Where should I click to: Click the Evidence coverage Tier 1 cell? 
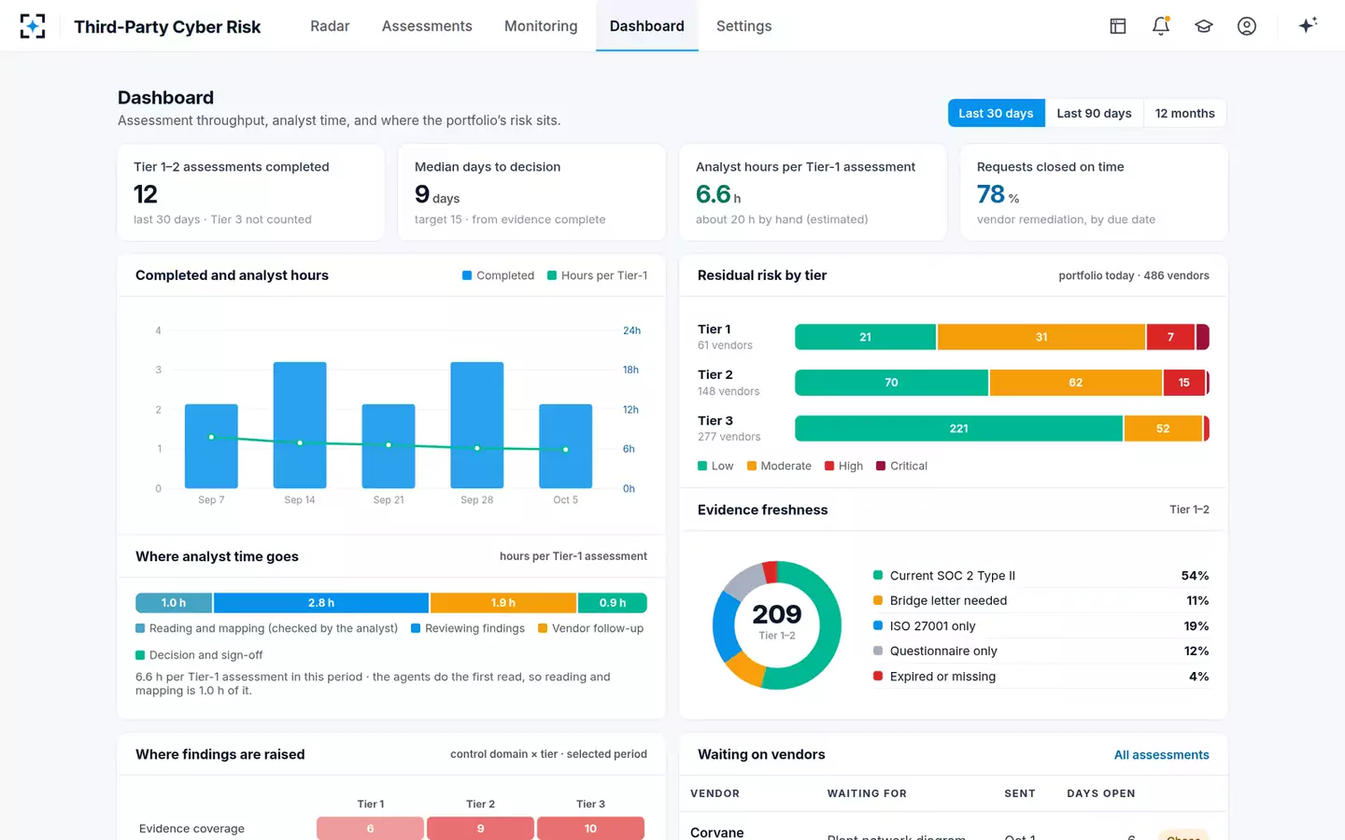pos(370,829)
